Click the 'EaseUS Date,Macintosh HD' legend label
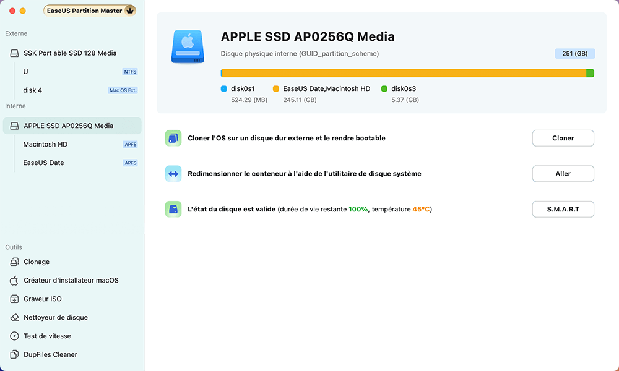The width and height of the screenshot is (619, 371). (x=326, y=88)
